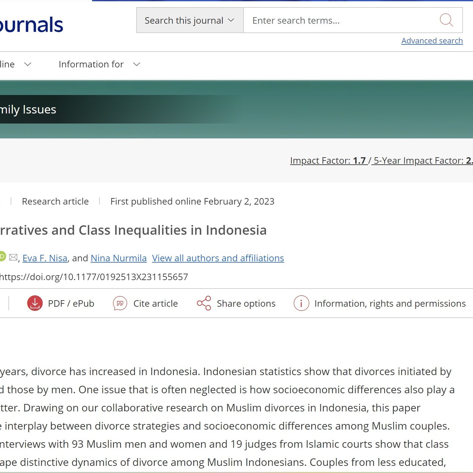Click the 'Family Issues' journal title banner
The width and height of the screenshot is (473, 473).
pos(28,110)
